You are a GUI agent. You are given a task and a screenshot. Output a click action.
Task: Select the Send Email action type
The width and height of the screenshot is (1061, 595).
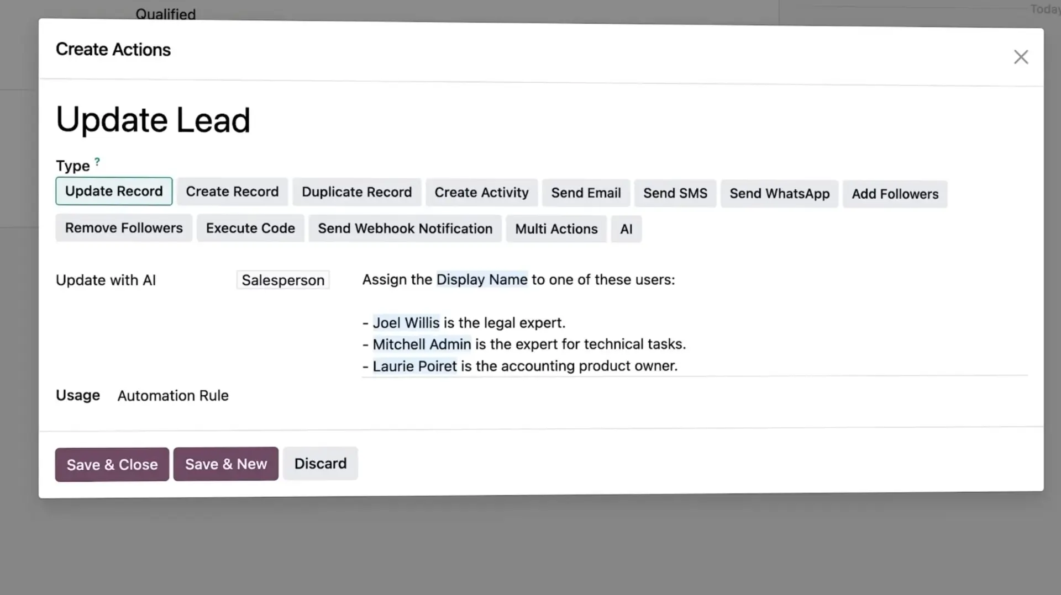586,193
